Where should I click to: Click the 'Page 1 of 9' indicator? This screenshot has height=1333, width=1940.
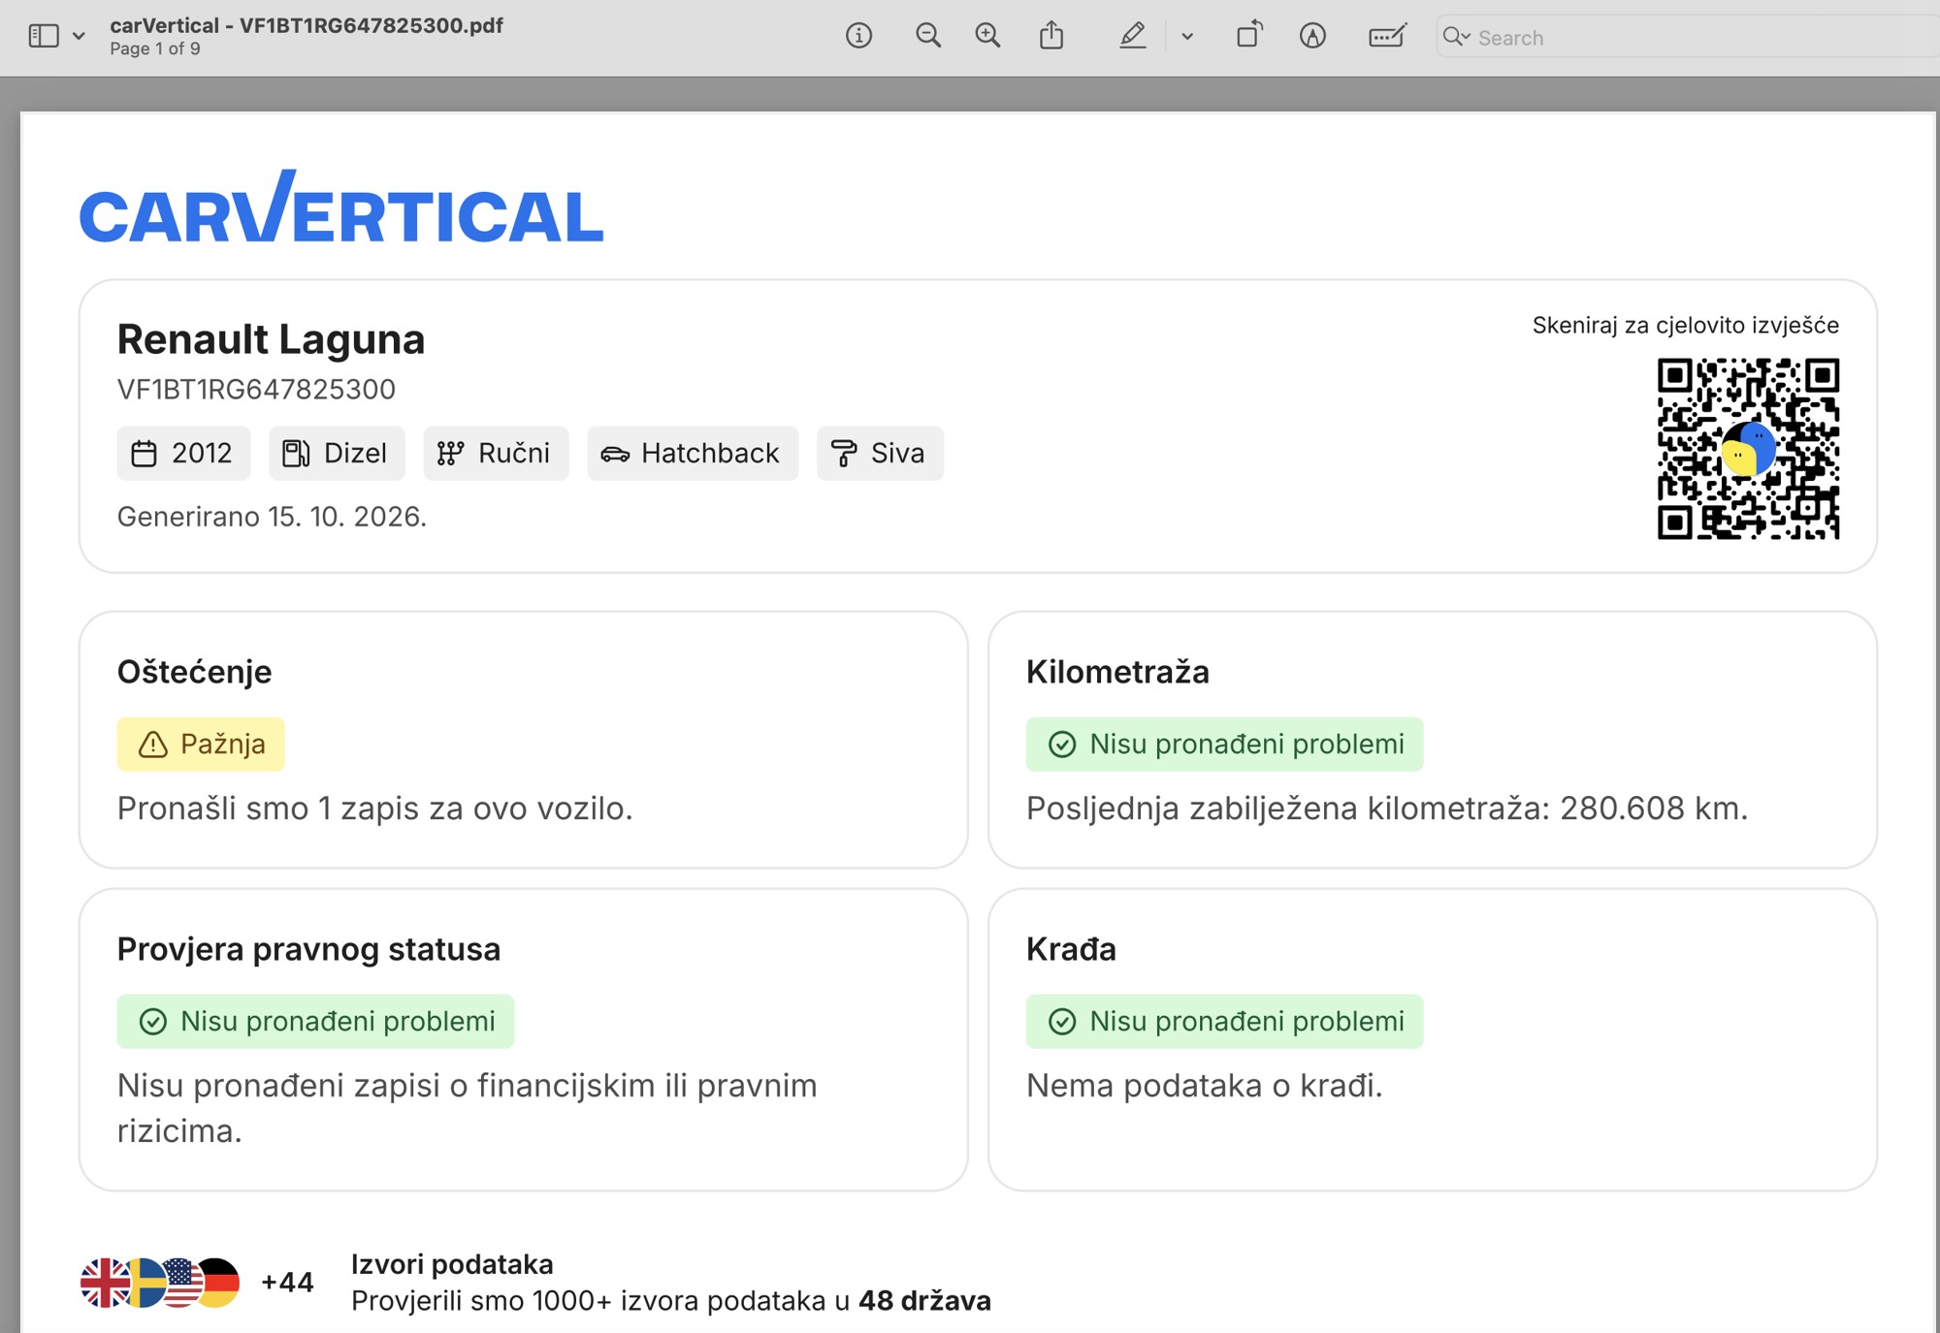tap(155, 48)
